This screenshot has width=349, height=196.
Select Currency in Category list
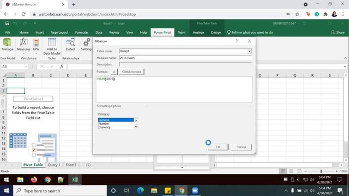[x=116, y=127]
